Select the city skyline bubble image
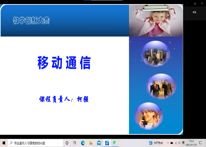This screenshot has width=206, height=147. click(156, 54)
